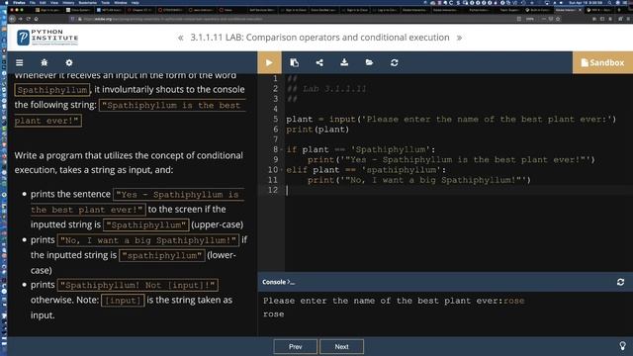Fold the elif block at line 10
633x356 pixels.
pos(281,170)
